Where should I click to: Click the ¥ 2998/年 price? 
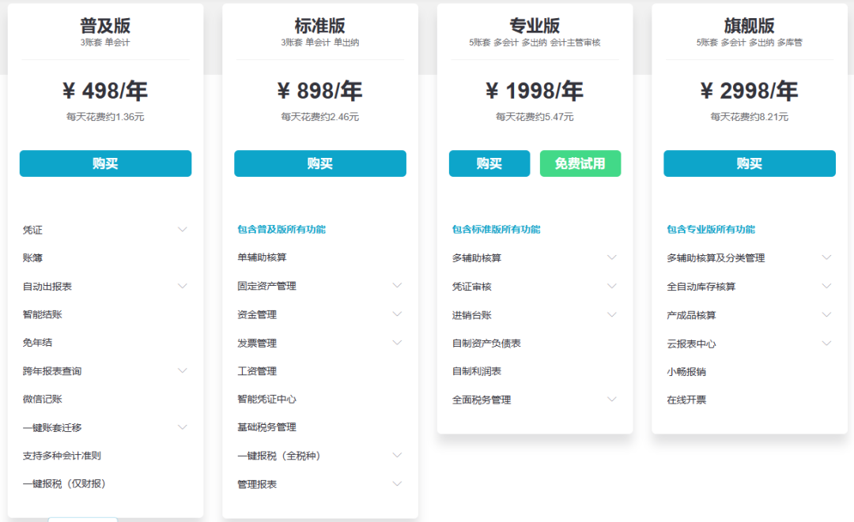[749, 91]
